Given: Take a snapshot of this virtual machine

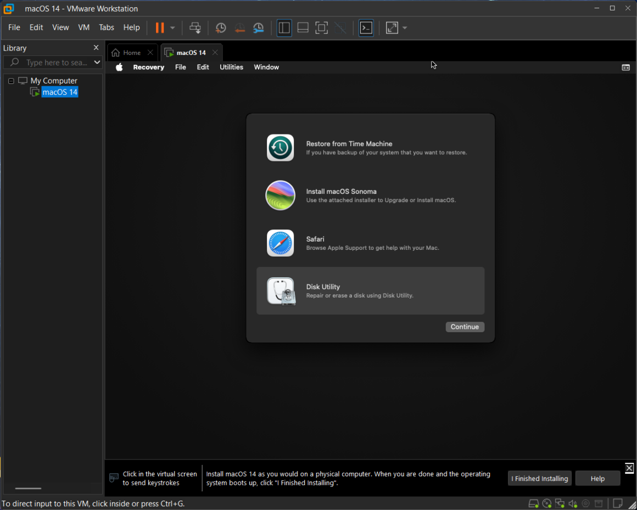Looking at the screenshot, I should point(221,27).
